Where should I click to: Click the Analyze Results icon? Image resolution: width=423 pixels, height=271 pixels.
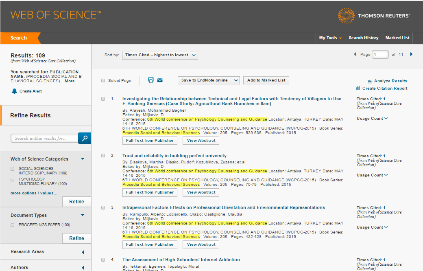coord(370,81)
